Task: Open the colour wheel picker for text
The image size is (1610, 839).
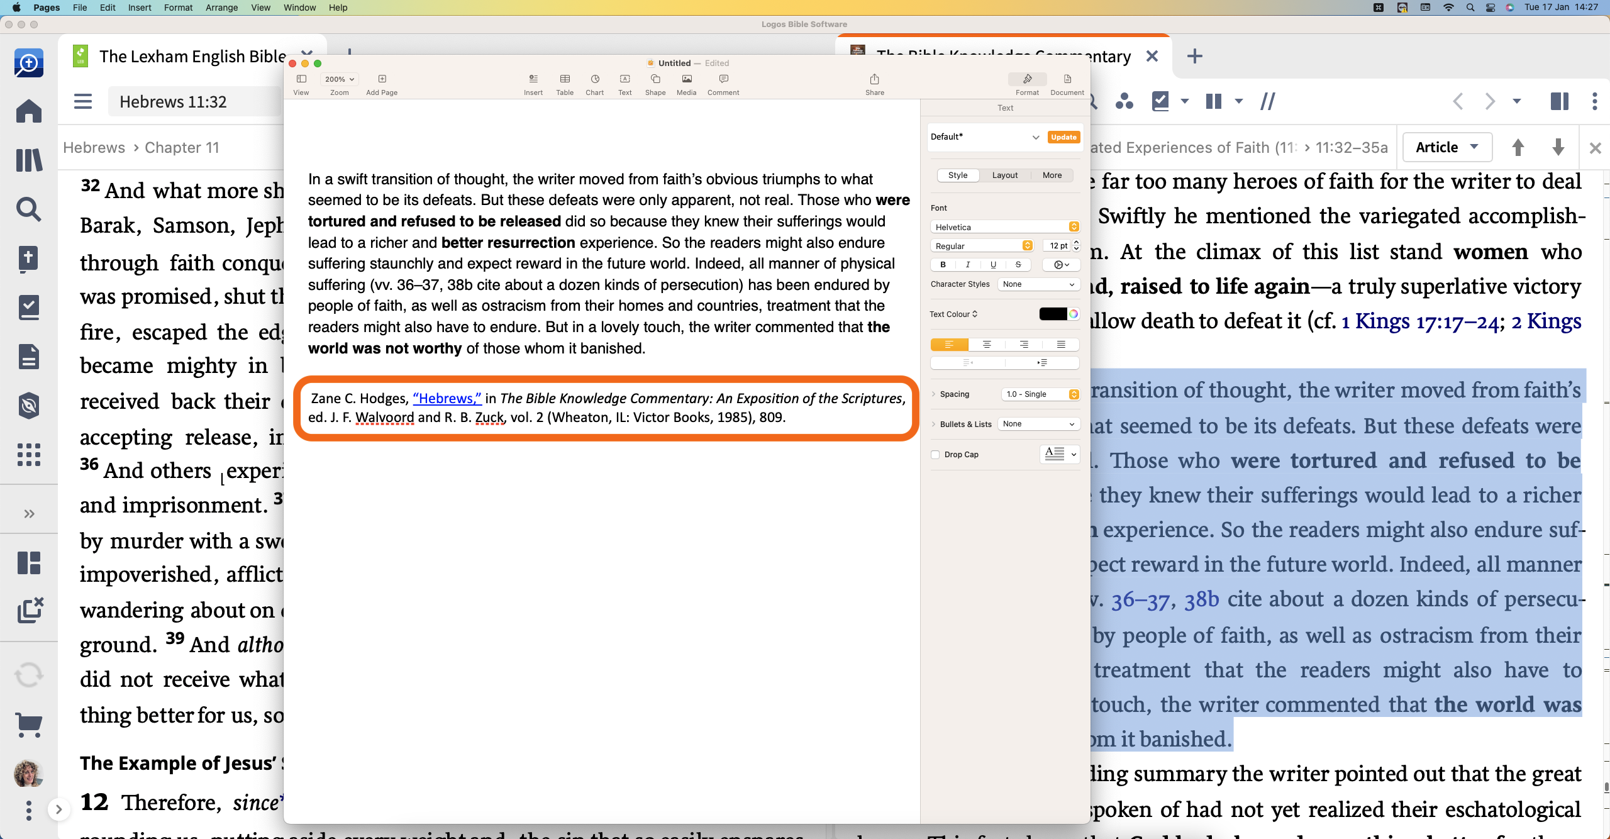Action: pos(1074,314)
